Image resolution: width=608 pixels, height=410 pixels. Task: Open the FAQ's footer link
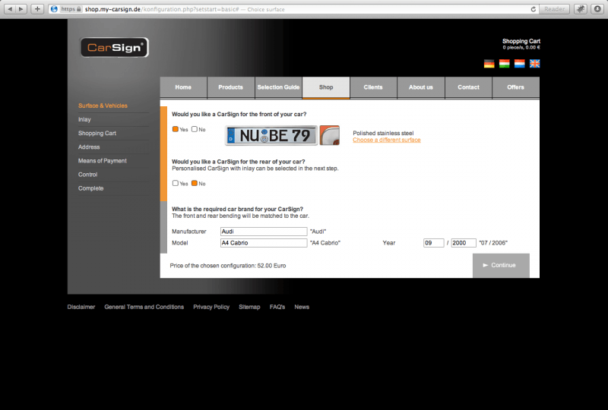click(277, 307)
